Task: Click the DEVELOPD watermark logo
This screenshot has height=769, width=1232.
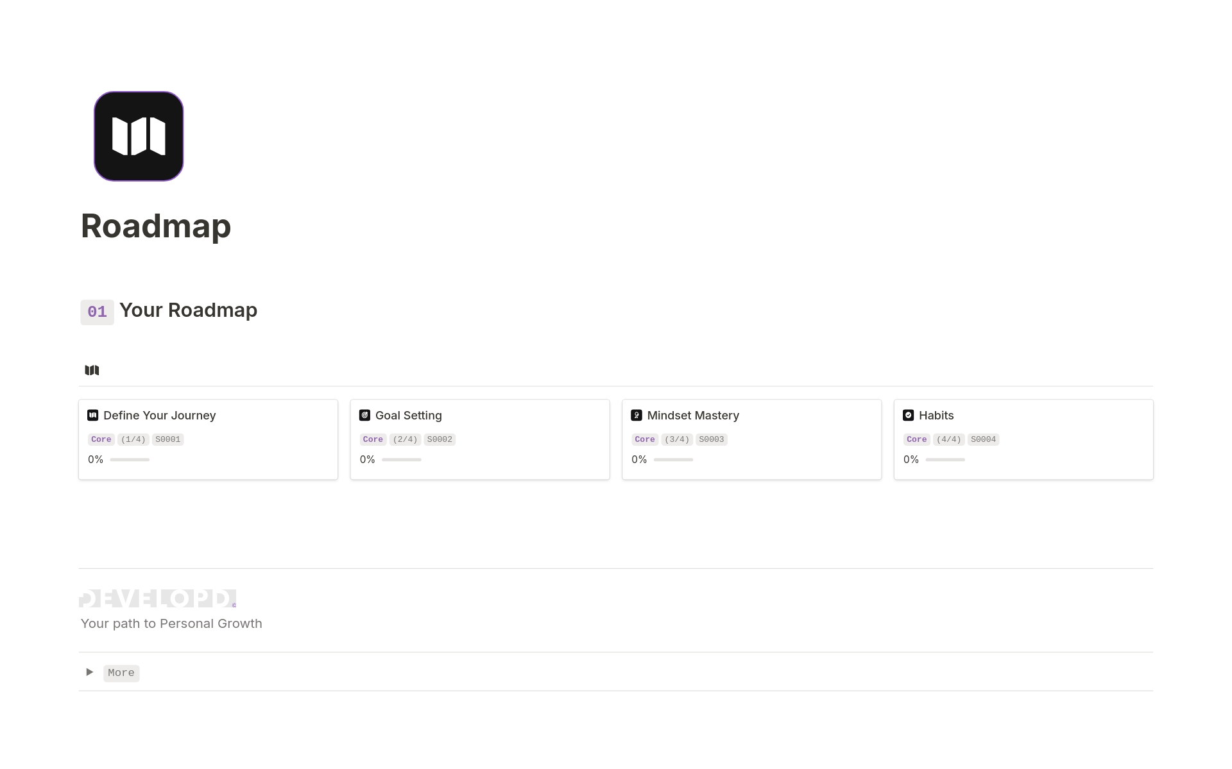Action: (157, 598)
